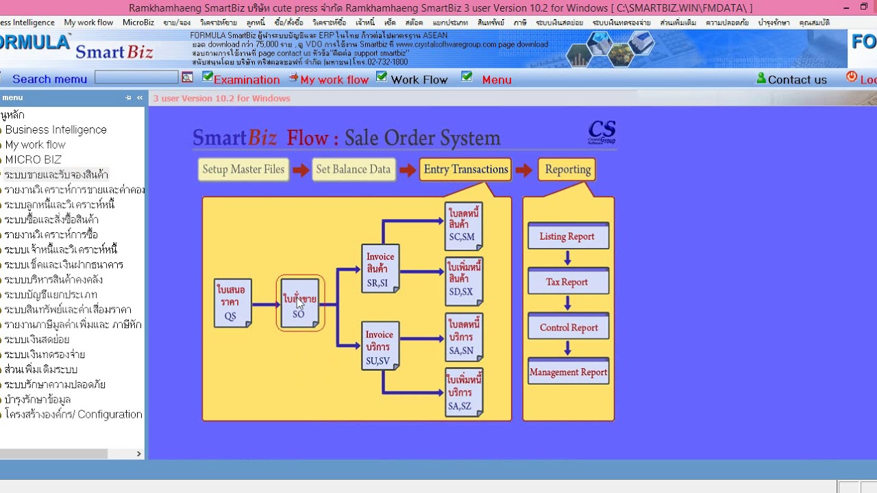Image resolution: width=877 pixels, height=493 pixels.
Task: Click the Contact us person icon
Action: coord(761,78)
